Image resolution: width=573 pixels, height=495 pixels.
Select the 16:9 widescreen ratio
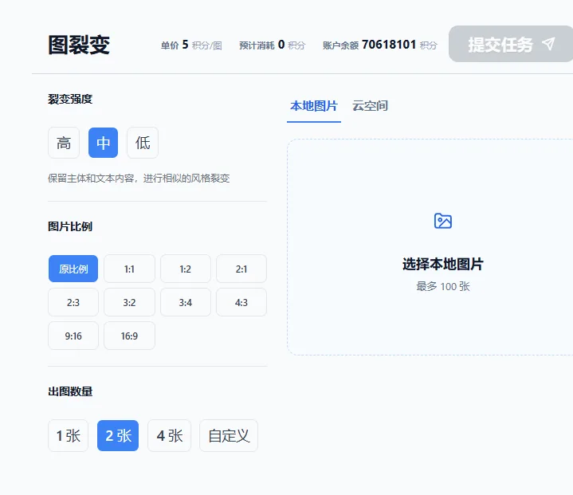[129, 336]
